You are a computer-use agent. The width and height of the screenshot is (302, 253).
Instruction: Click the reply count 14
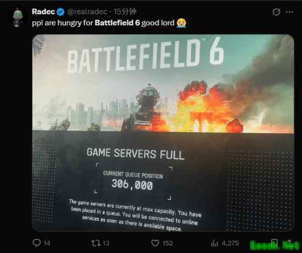point(47,243)
